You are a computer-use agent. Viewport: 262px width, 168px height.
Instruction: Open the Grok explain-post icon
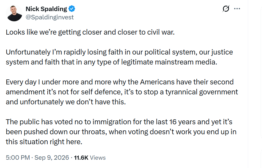coord(226,9)
